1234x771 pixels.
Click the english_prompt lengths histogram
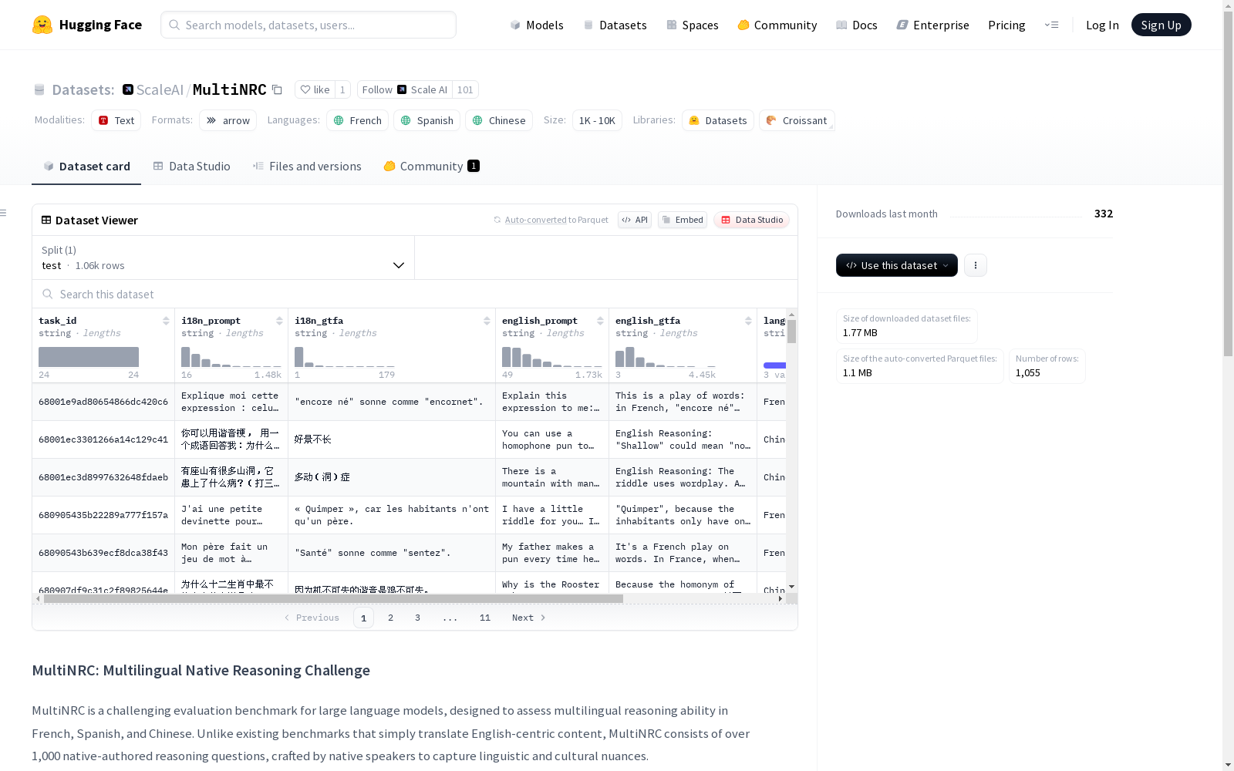click(552, 357)
